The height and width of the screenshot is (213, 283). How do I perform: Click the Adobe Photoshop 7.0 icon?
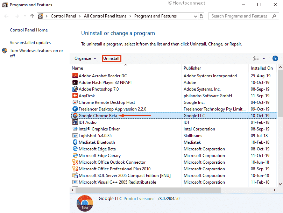tap(75, 89)
